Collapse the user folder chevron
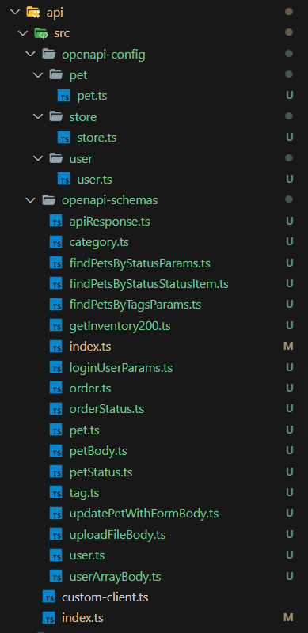 [38, 159]
